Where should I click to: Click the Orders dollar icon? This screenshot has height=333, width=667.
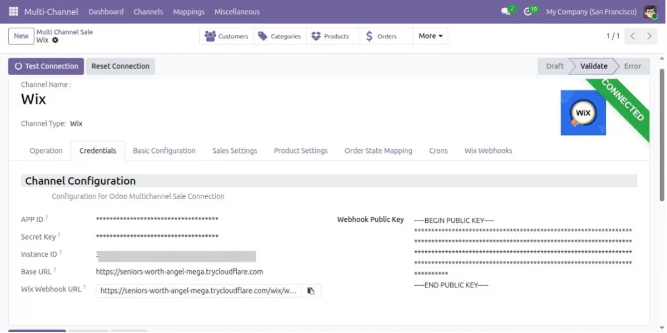[370, 36]
